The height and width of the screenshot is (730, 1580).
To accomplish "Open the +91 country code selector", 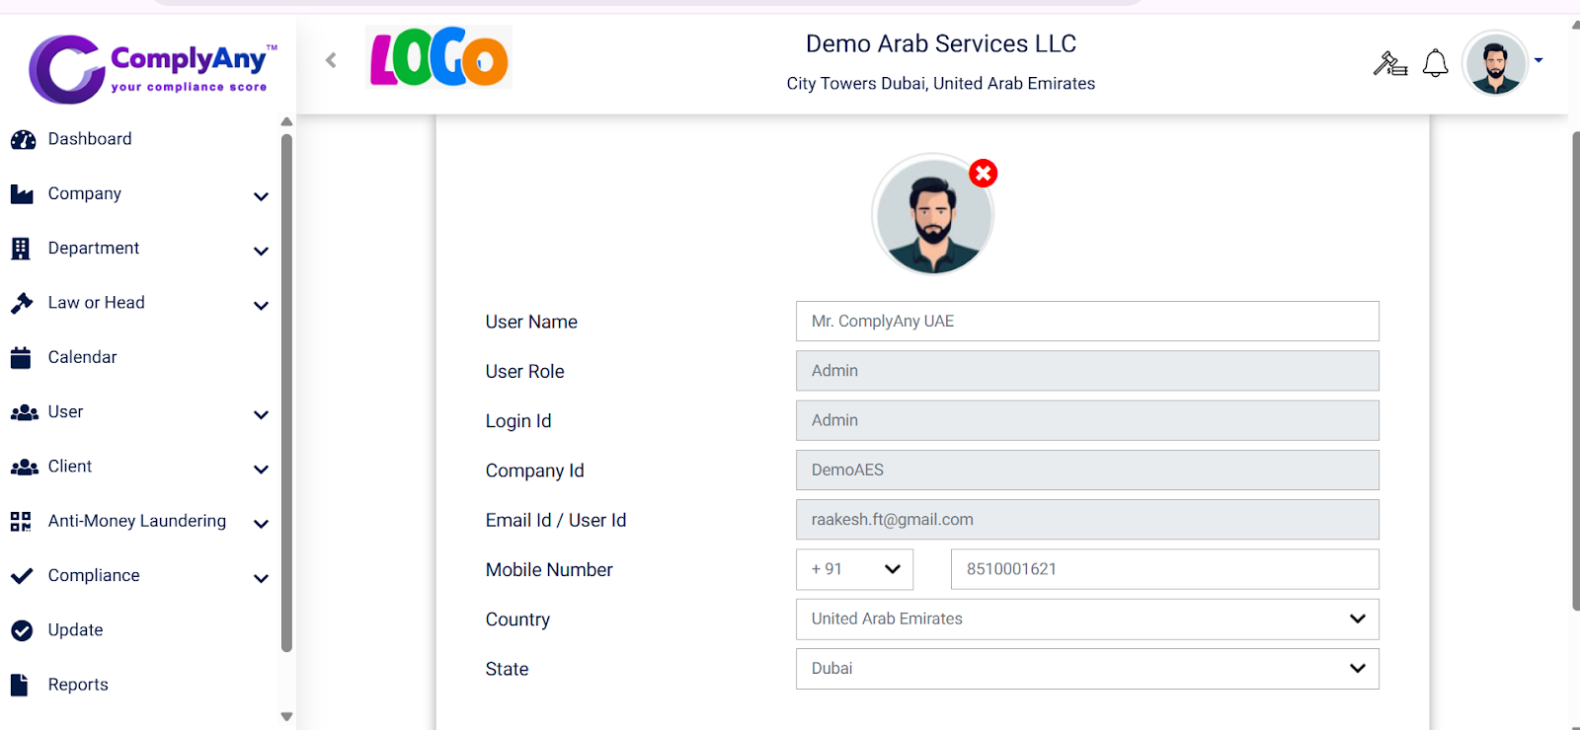I will coord(854,569).
